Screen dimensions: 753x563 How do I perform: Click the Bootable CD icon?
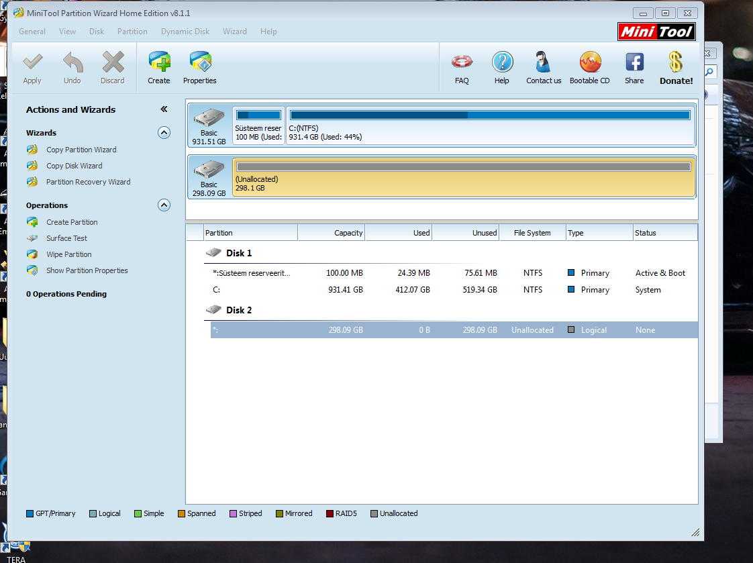click(590, 62)
